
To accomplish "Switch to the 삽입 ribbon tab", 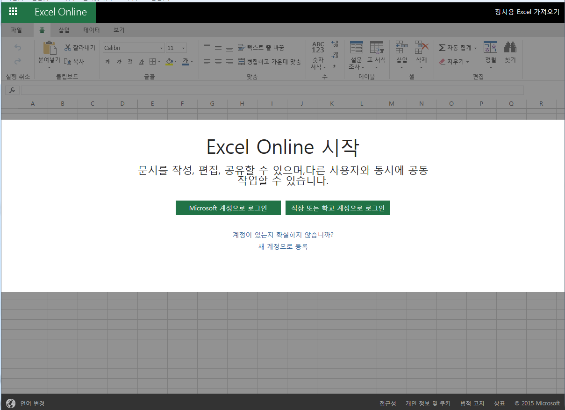I will tap(64, 30).
